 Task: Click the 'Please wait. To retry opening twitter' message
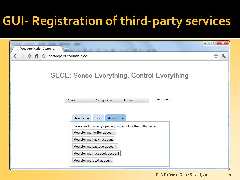[x=115, y=126]
